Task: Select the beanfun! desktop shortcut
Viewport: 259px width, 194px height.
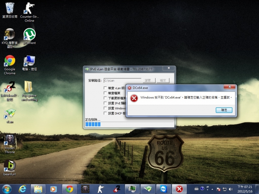Action: click(10, 168)
